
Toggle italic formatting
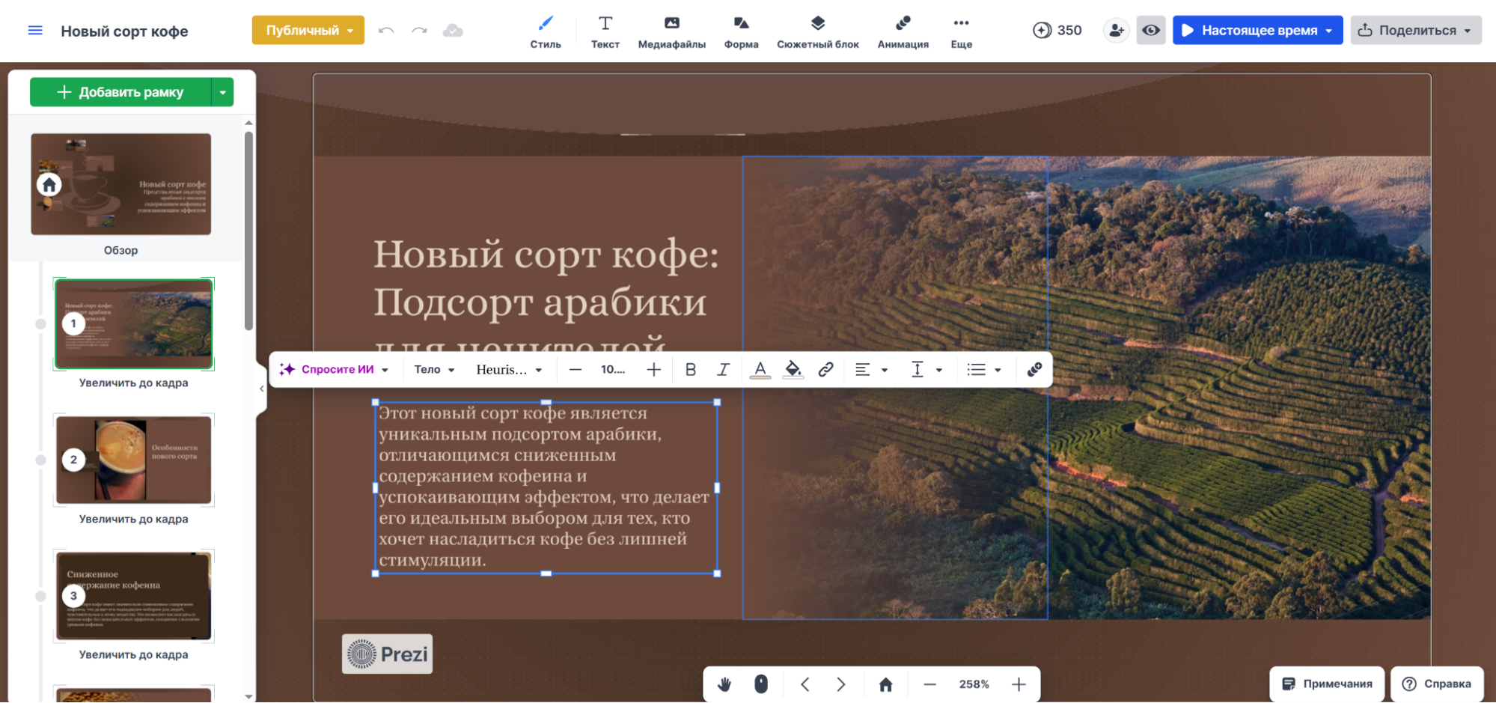point(723,369)
